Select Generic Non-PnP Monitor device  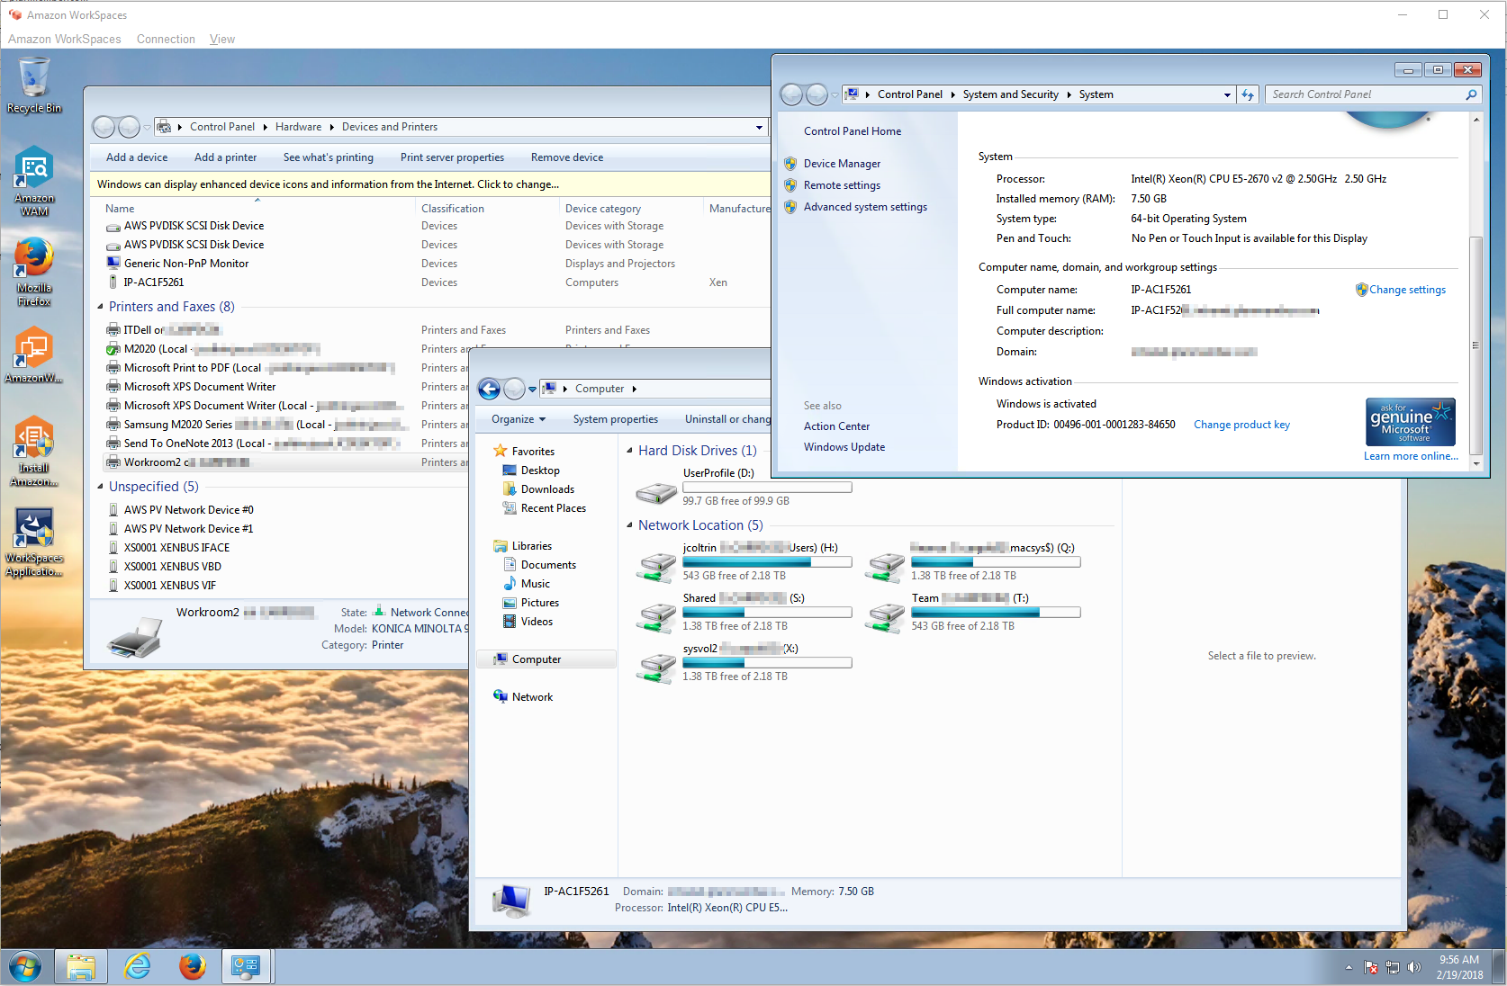186,264
